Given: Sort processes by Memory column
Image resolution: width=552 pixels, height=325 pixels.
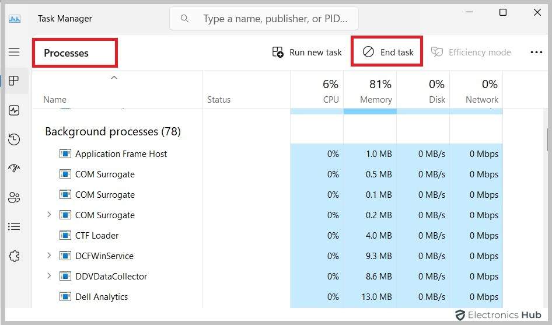Looking at the screenshot, I should (x=370, y=90).
